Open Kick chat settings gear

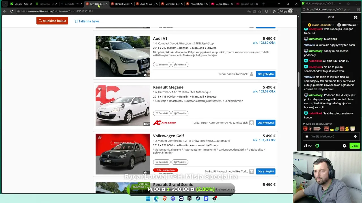click(x=344, y=146)
